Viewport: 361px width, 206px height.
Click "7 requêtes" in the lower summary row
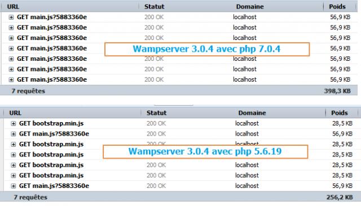[30, 197]
